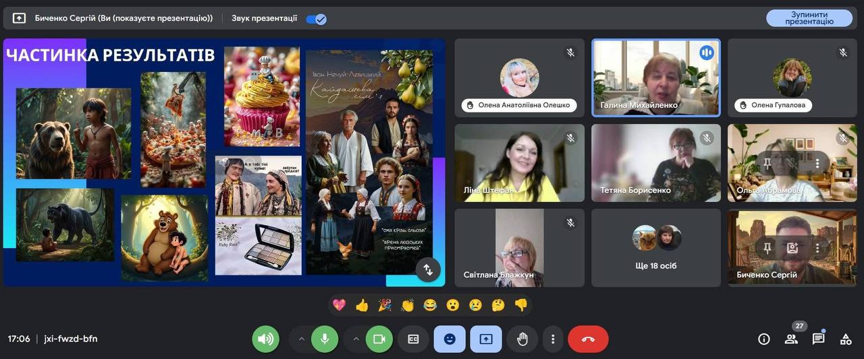Screen dimensions: 864x359
Task: Send the thumbs up reaction
Action: point(362,305)
